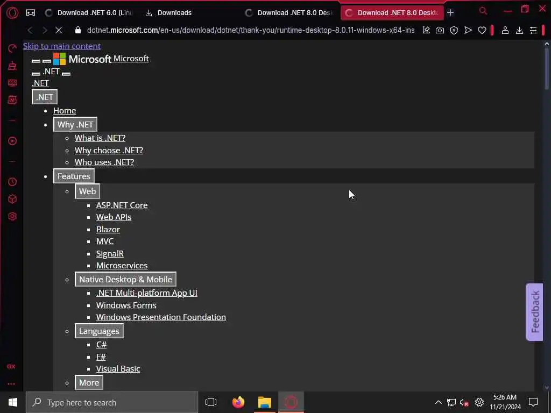Open GX Control speedometer in sidebar
Image resolution: width=551 pixels, height=413 pixels.
click(12, 48)
